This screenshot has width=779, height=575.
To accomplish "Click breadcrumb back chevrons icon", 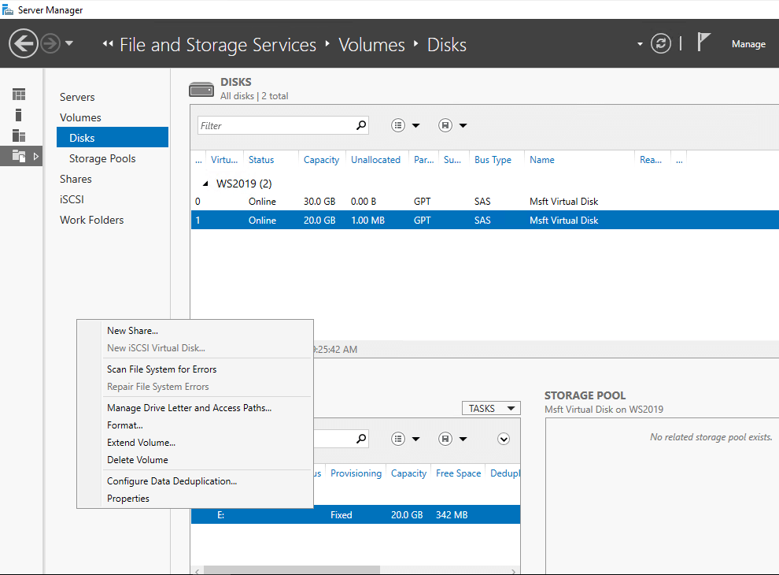I will click(108, 44).
